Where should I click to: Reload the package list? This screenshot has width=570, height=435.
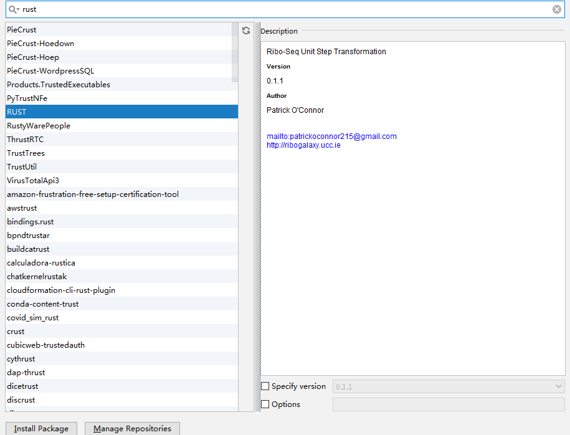click(246, 31)
